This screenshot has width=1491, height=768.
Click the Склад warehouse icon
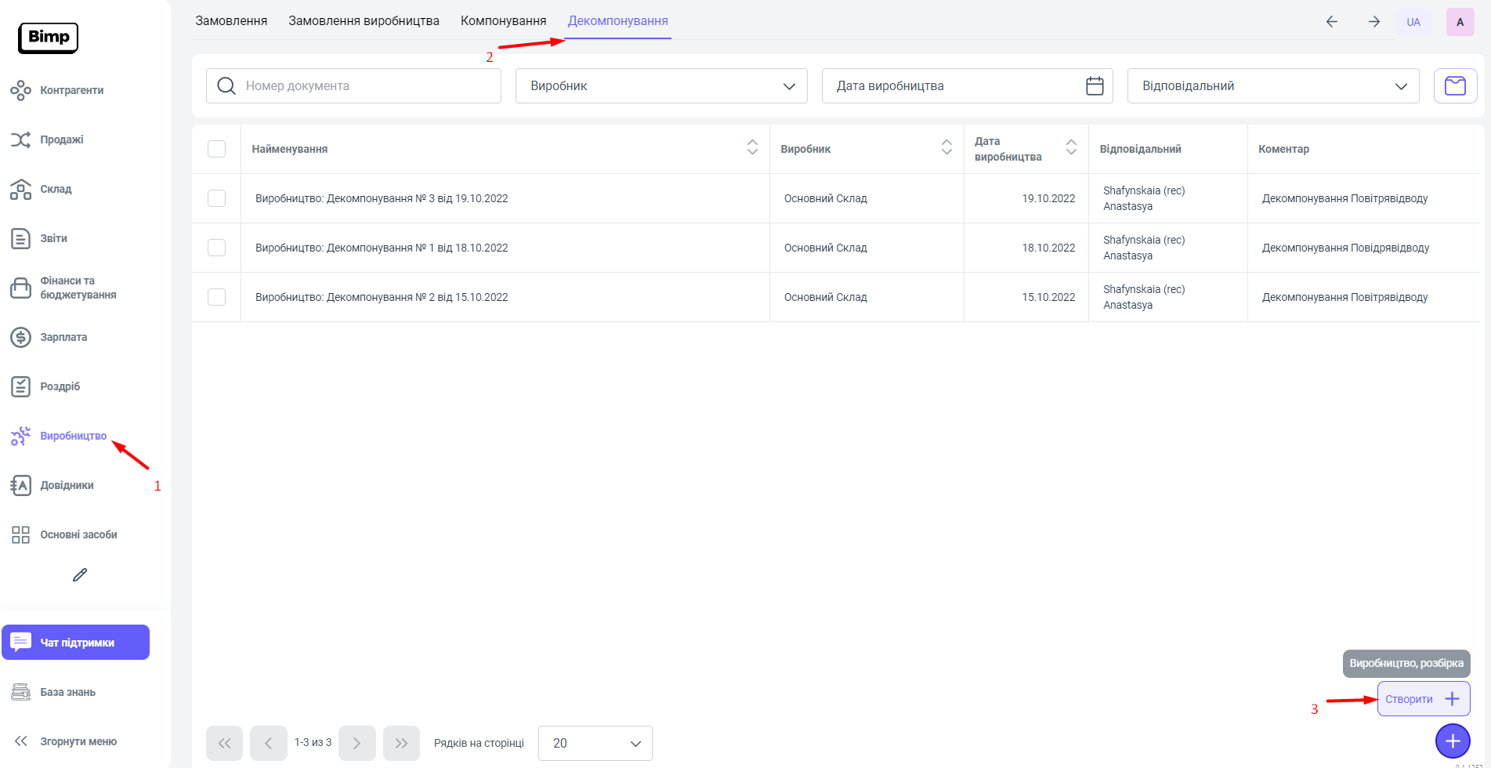click(x=20, y=190)
